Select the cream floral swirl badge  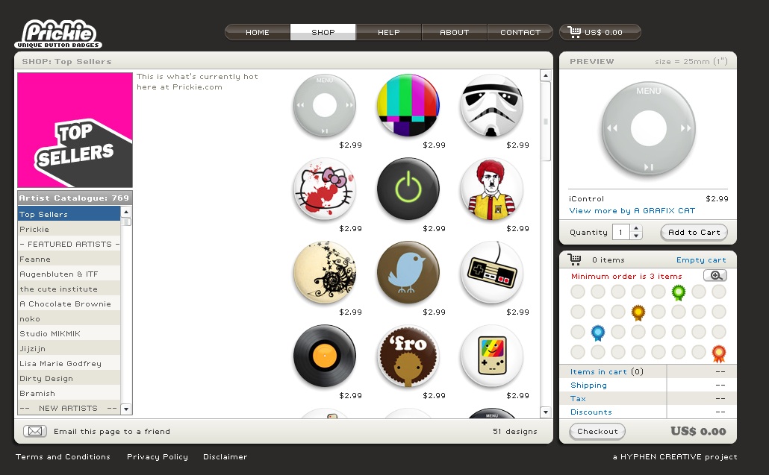(x=325, y=272)
